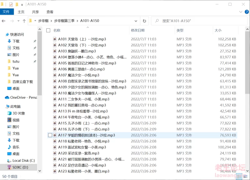The width and height of the screenshot is (250, 180).
Task: Switch to large icons view icon
Action: (x=245, y=177)
